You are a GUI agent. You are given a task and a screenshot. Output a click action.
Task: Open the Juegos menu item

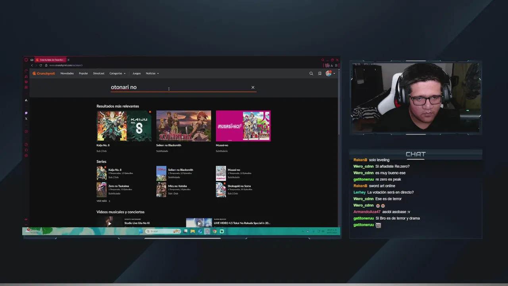point(137,73)
